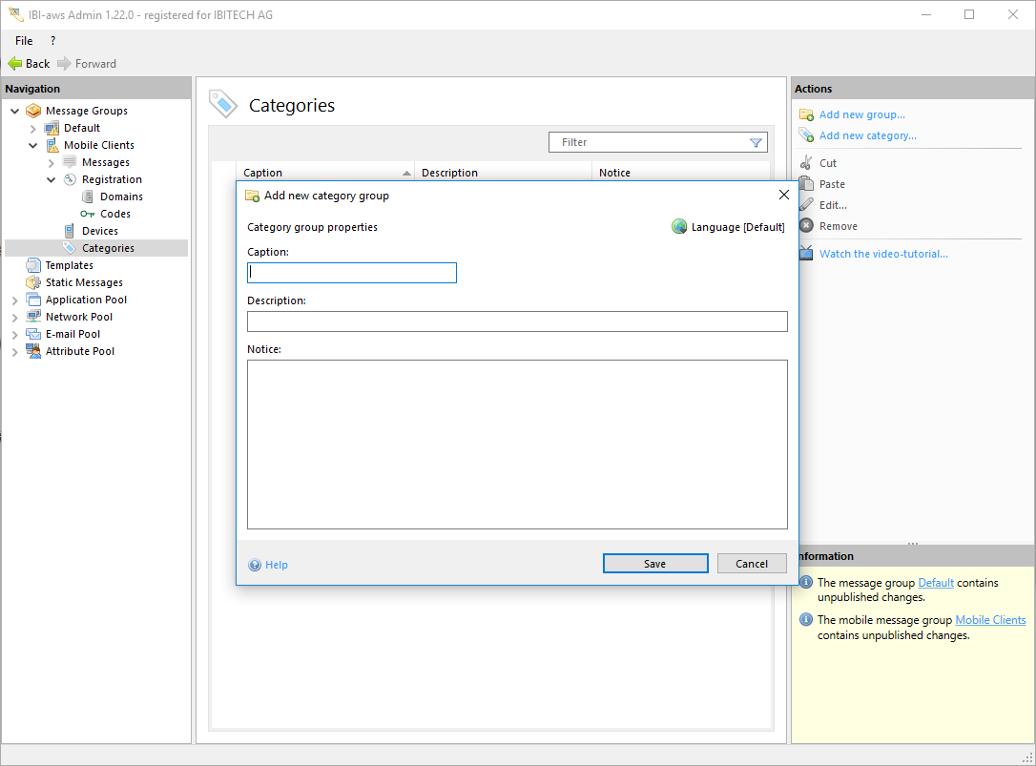This screenshot has height=766, width=1036.
Task: Collapse the Message Groups tree node
Action: coord(15,112)
